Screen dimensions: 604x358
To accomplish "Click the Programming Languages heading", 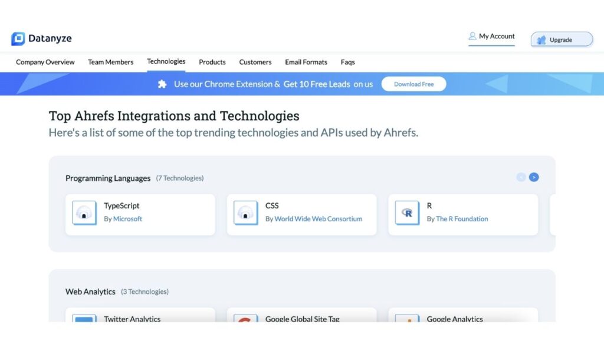I will 108,178.
